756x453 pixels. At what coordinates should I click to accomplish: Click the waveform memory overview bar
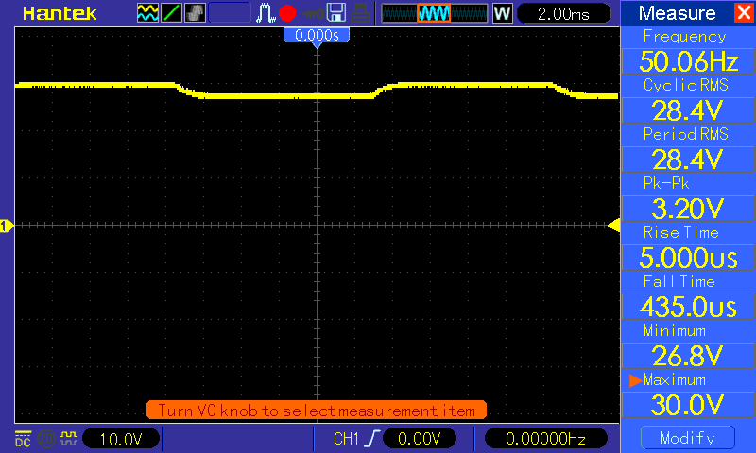(x=435, y=13)
